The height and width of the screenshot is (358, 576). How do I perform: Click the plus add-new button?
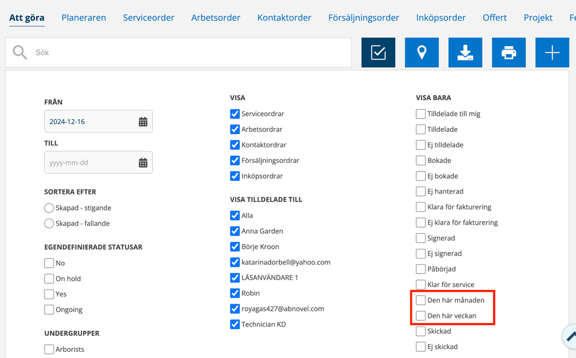click(552, 52)
